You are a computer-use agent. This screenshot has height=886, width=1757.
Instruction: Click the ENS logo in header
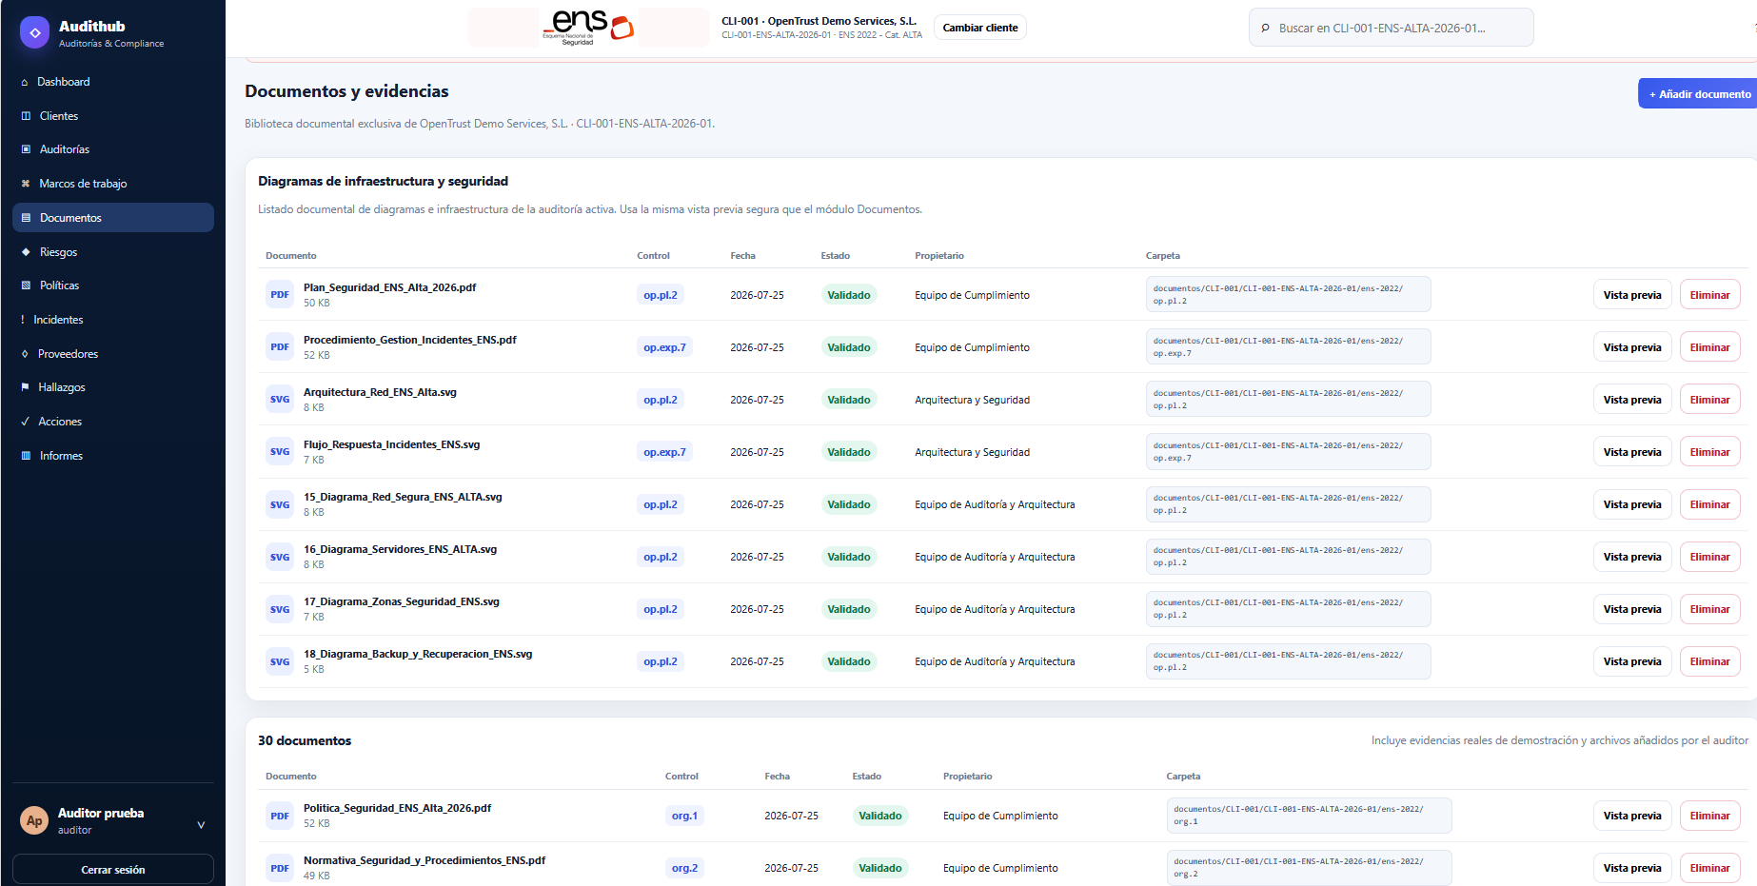point(588,28)
